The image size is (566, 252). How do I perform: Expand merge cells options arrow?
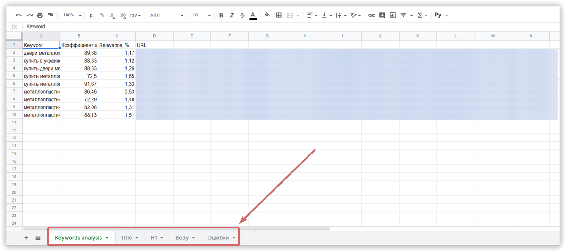[x=298, y=15]
